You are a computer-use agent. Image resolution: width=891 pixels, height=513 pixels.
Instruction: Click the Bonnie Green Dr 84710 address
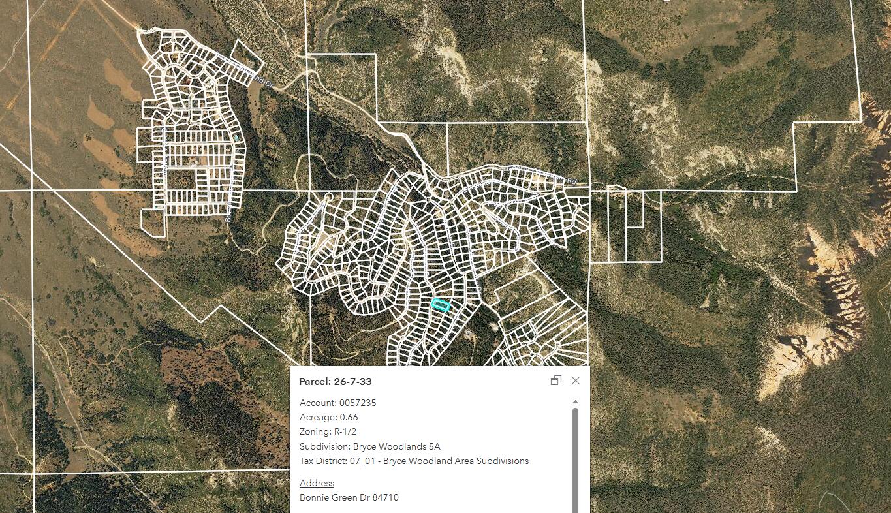(349, 497)
